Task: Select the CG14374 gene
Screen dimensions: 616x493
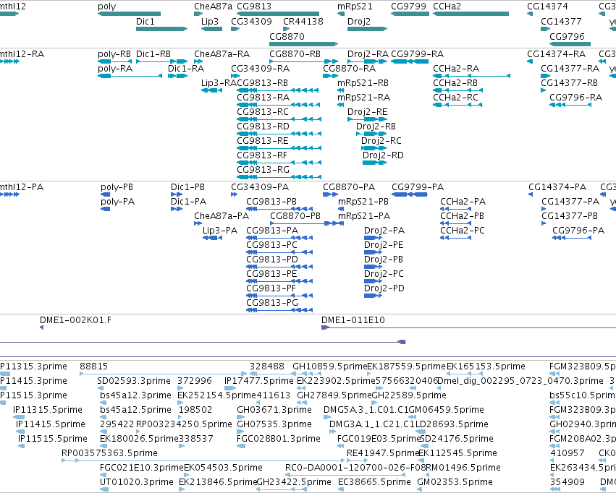Action: (530, 14)
